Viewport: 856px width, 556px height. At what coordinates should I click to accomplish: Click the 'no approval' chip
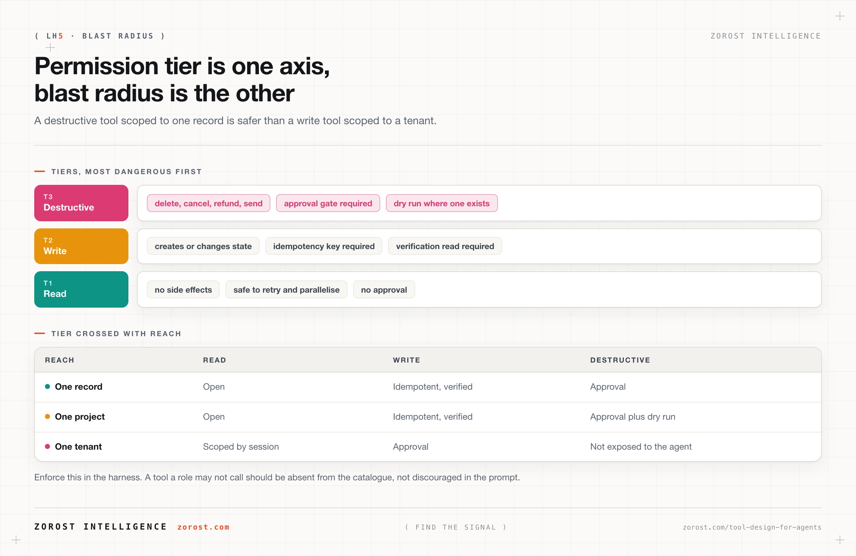384,290
